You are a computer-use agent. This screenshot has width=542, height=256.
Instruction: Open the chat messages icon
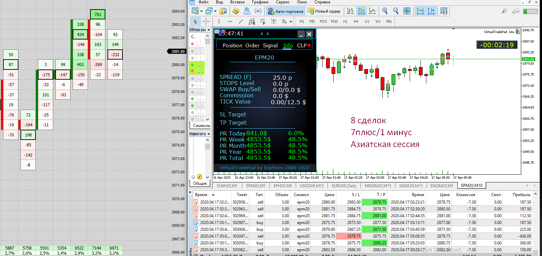click(516, 11)
